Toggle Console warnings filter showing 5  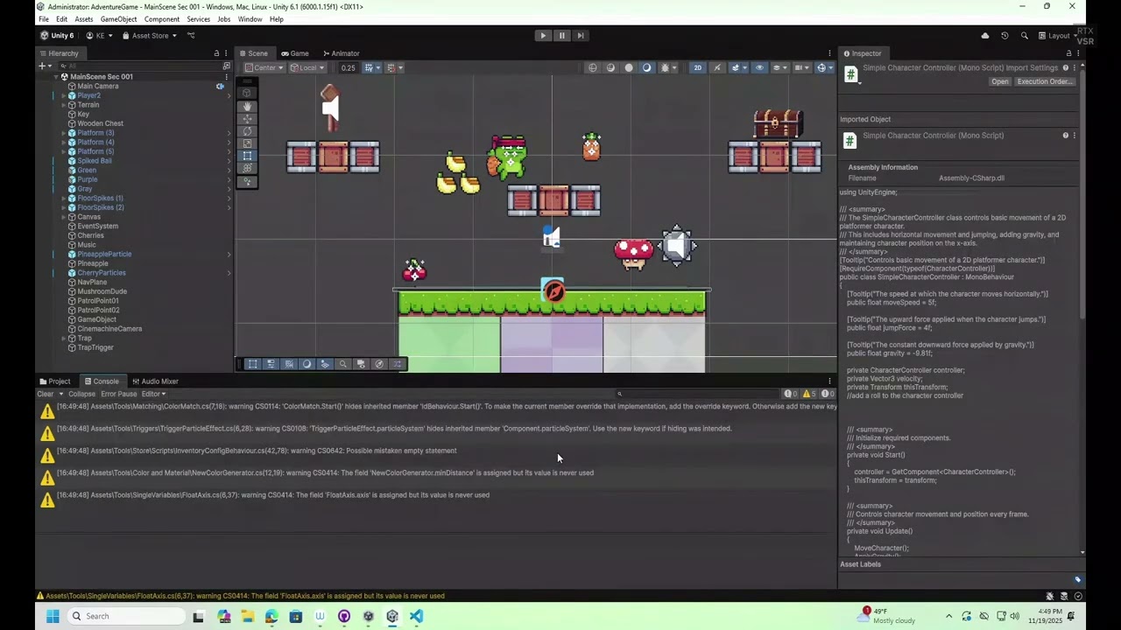pyautogui.click(x=810, y=394)
